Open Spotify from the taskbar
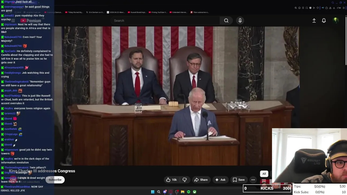 click(x=189, y=192)
